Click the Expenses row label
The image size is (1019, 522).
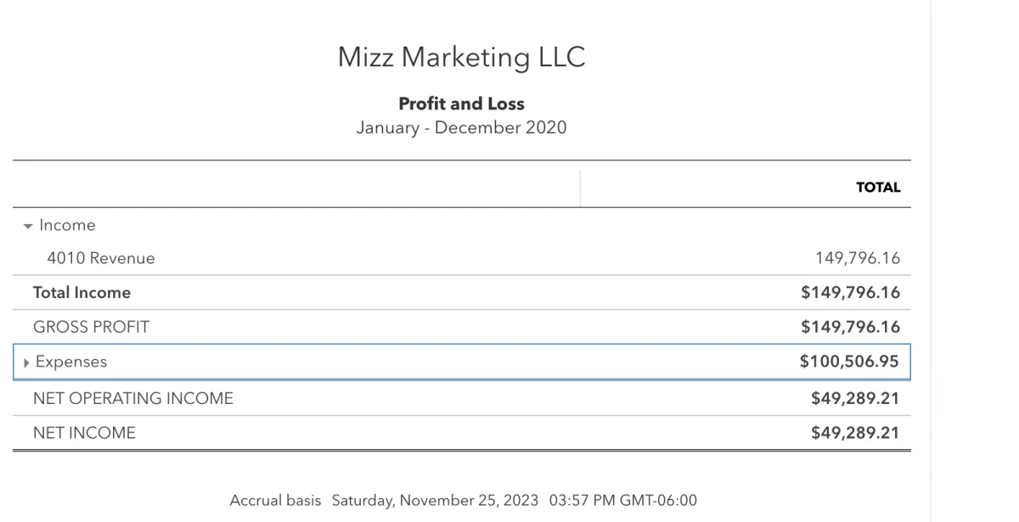click(71, 362)
